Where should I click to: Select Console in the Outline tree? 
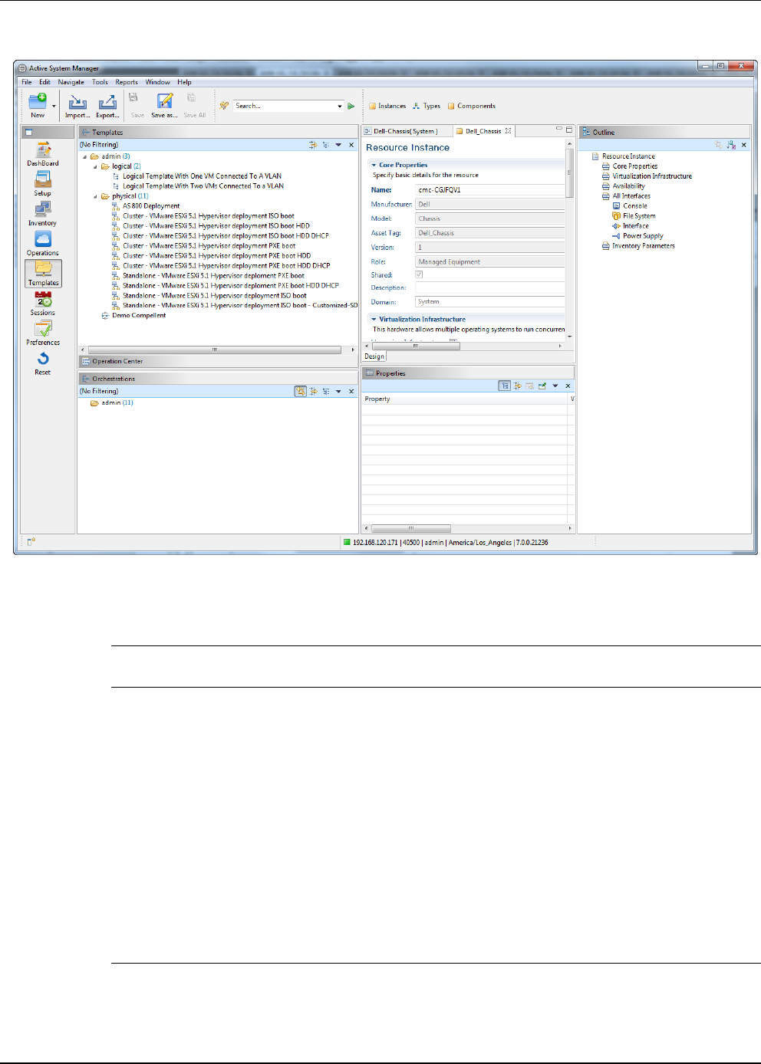click(634, 206)
